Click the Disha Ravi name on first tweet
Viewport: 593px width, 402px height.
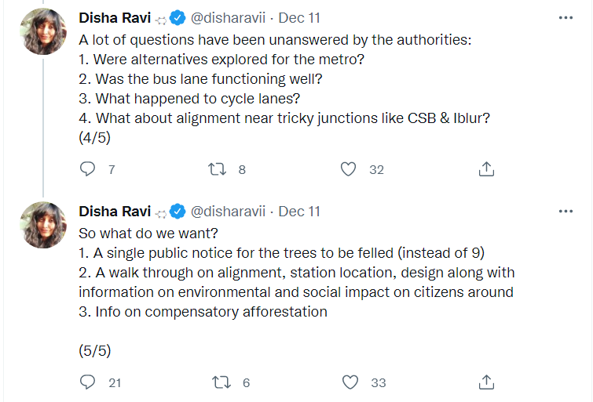115,17
